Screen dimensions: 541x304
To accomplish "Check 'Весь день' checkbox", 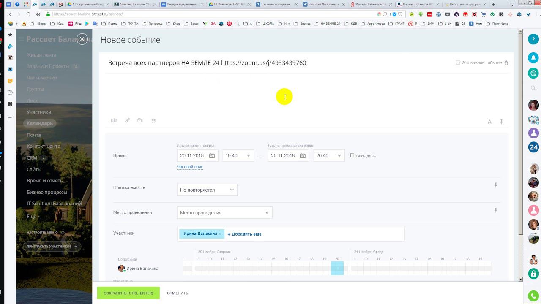I will coord(352,155).
